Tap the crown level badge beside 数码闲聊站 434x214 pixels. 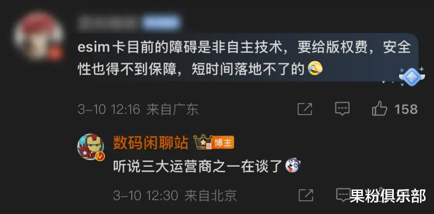(203, 143)
